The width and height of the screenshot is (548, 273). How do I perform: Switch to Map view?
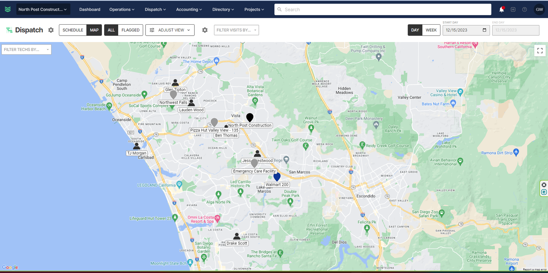coord(94,30)
